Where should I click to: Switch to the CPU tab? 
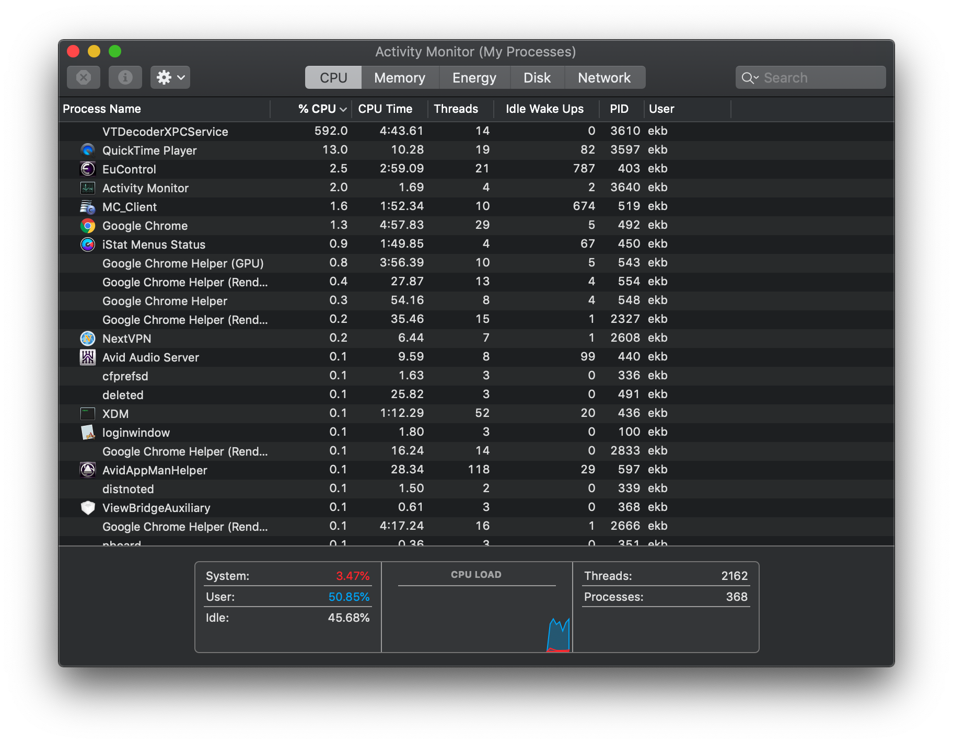pos(333,77)
